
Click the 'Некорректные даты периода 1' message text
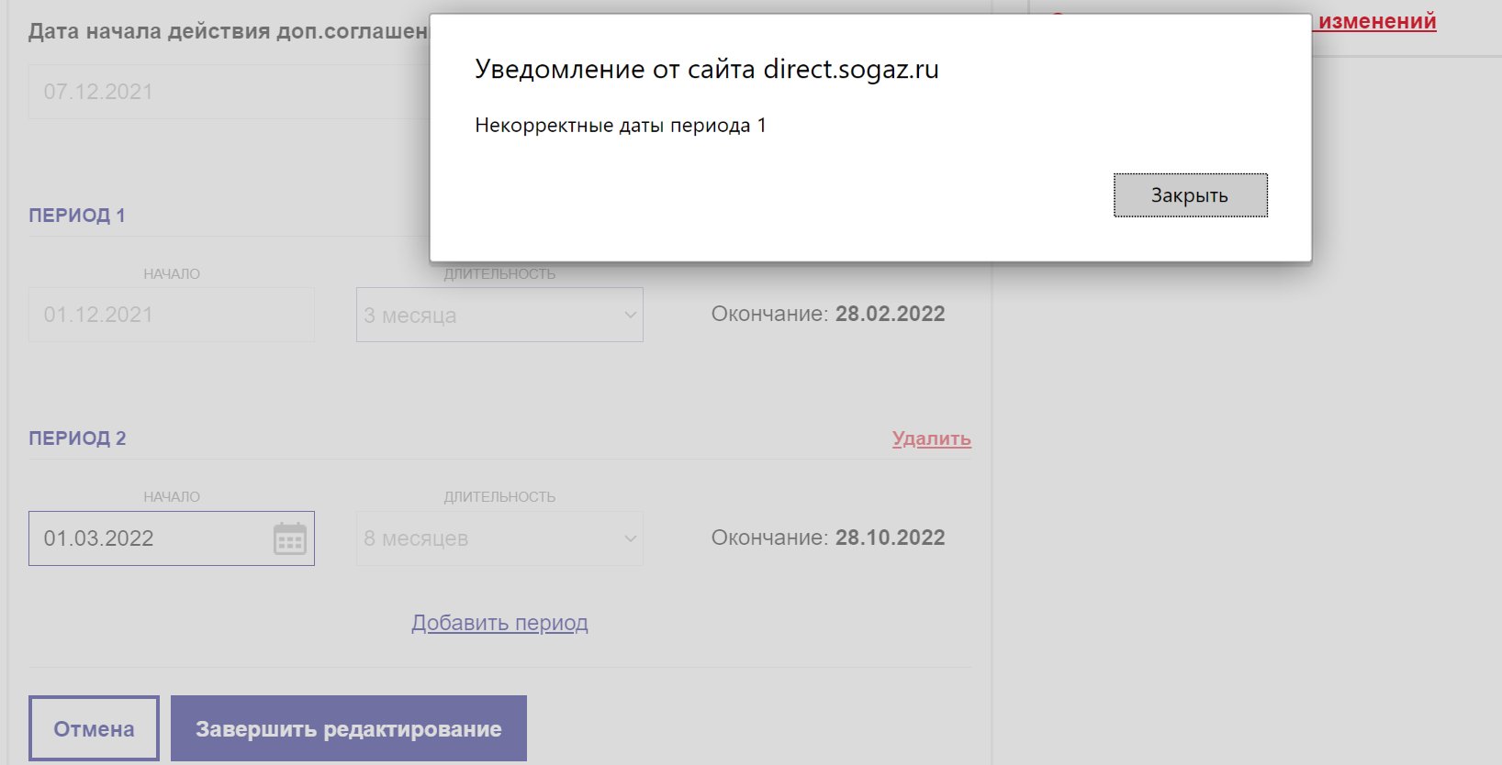(x=620, y=126)
